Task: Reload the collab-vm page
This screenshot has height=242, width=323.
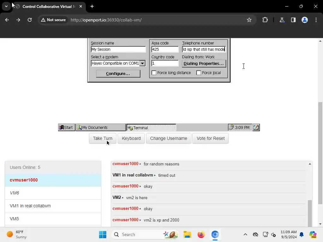Action: 30,20
